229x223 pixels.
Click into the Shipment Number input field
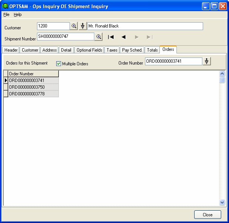pos(65,36)
